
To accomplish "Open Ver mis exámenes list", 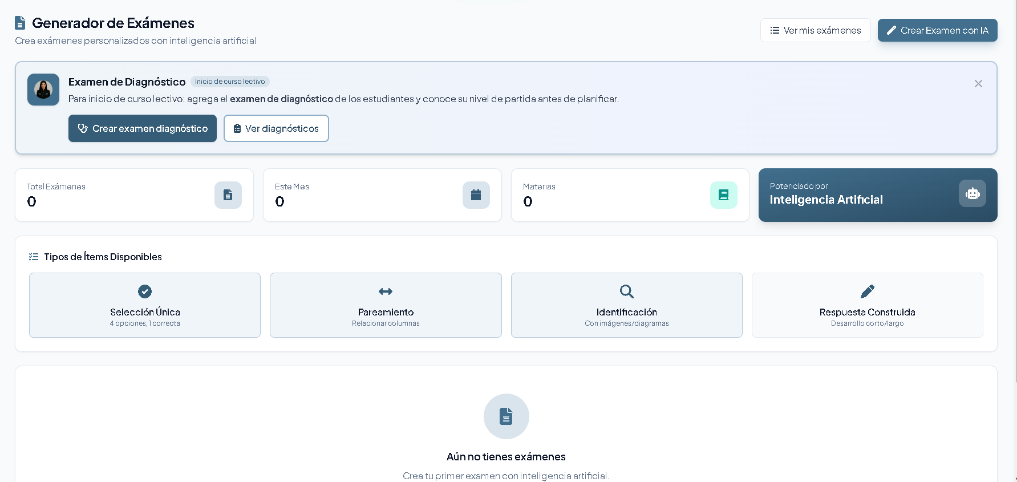I will point(815,30).
